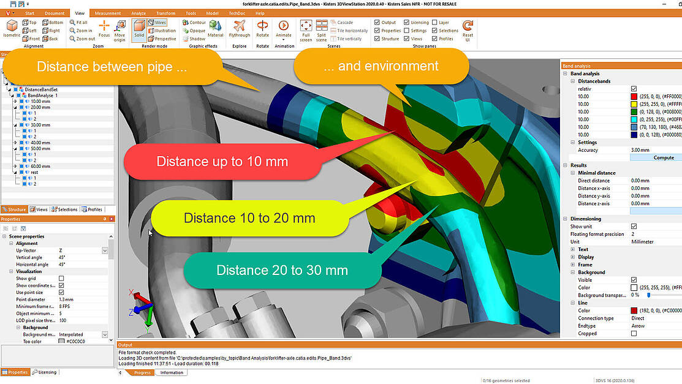Enable Settings pane checkbox

coord(406,31)
